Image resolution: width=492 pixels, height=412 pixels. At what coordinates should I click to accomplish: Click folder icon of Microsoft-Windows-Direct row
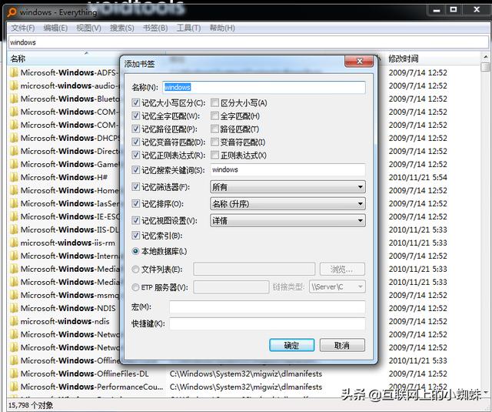coord(14,151)
